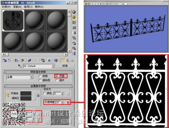169x128 pixels.
Task: Toggle red channel in render window
Action: [x=92, y=4]
